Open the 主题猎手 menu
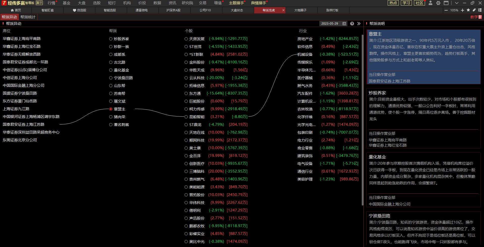Image resolution: width=484 pixels, height=247 pixels. tap(236, 3)
